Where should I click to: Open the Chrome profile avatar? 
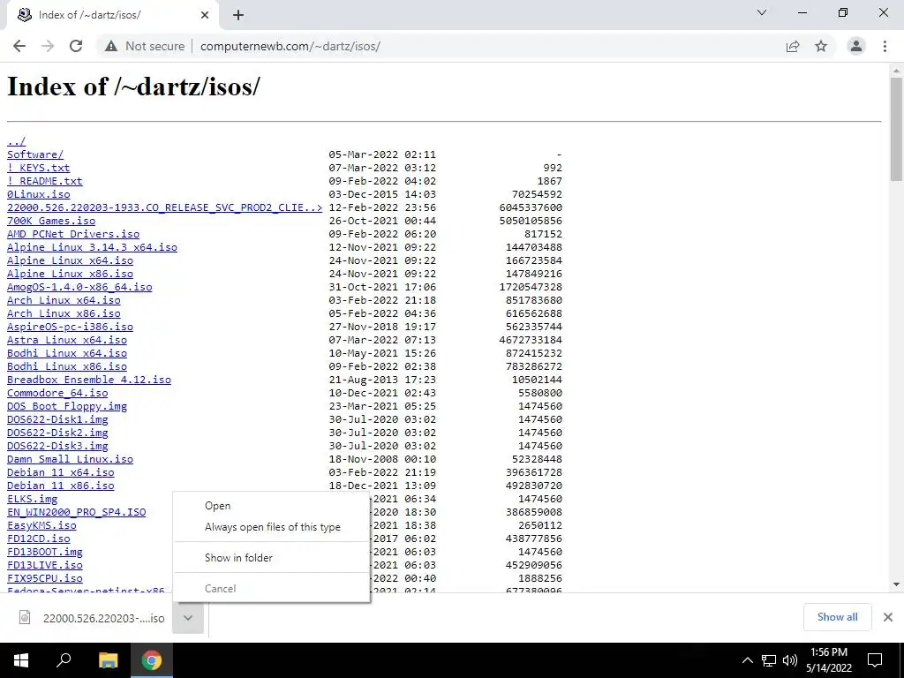pyautogui.click(x=856, y=46)
